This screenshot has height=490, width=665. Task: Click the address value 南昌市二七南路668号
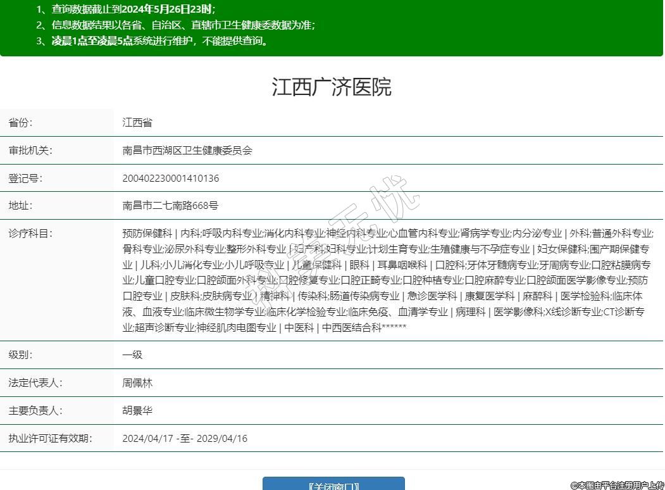(x=170, y=206)
